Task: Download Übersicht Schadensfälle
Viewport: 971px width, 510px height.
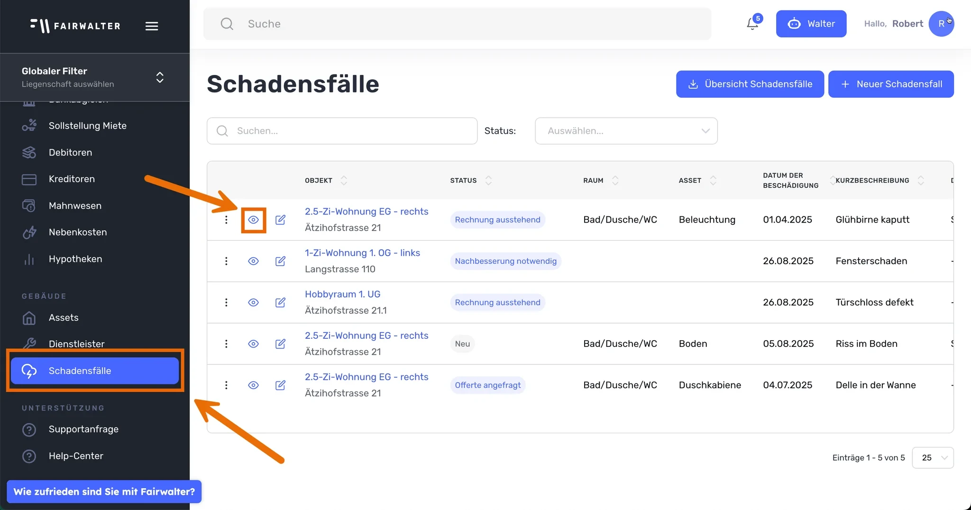Action: click(x=750, y=84)
